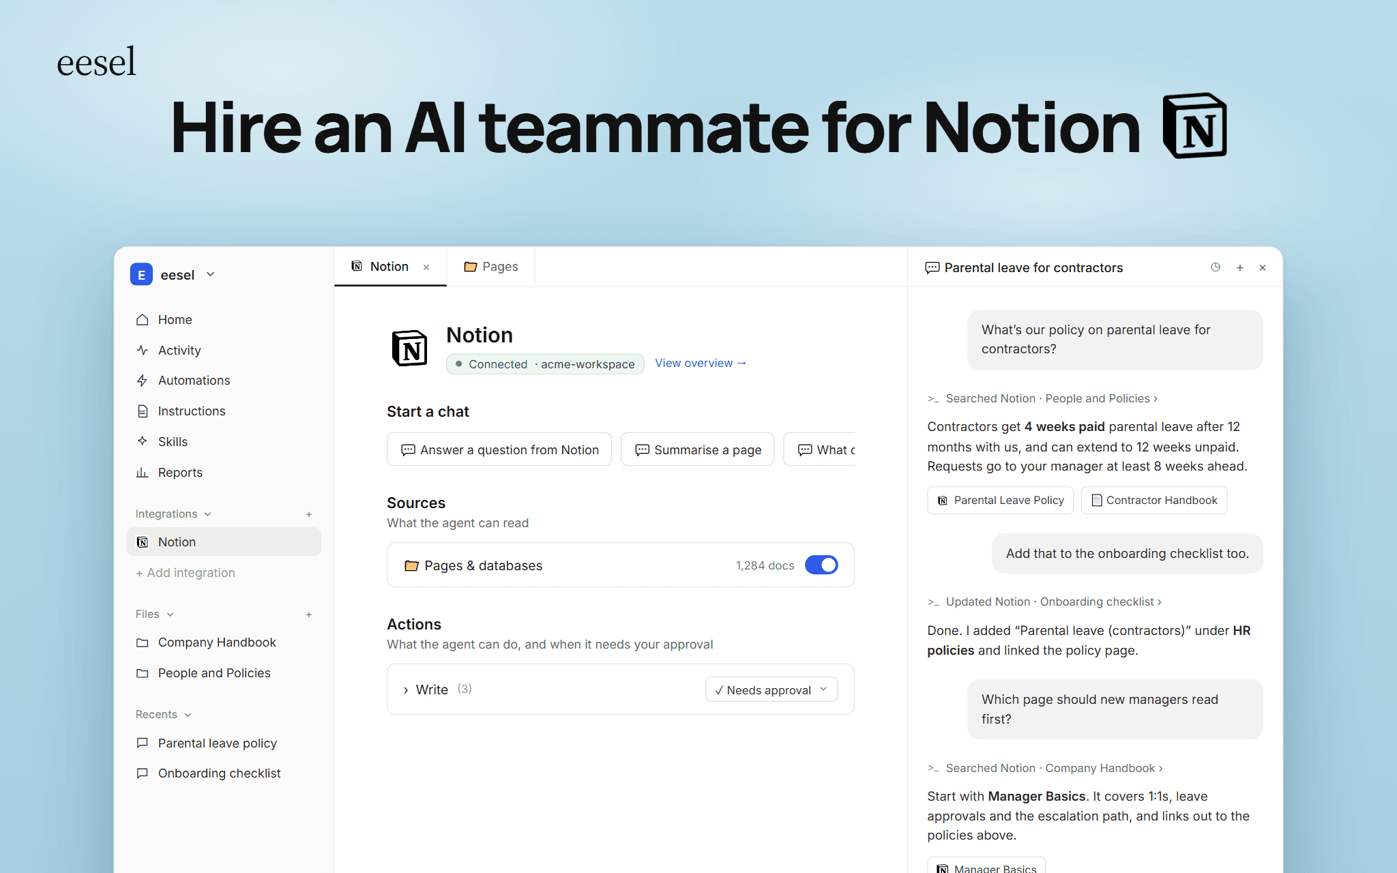Click the folder icon on Pages tab
This screenshot has width=1397, height=873.
pyautogui.click(x=470, y=266)
